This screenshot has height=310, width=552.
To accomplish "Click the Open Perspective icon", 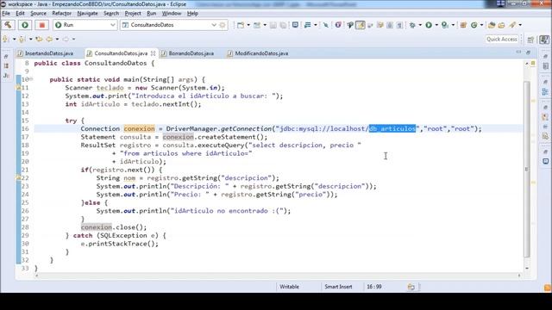I will click(530, 40).
